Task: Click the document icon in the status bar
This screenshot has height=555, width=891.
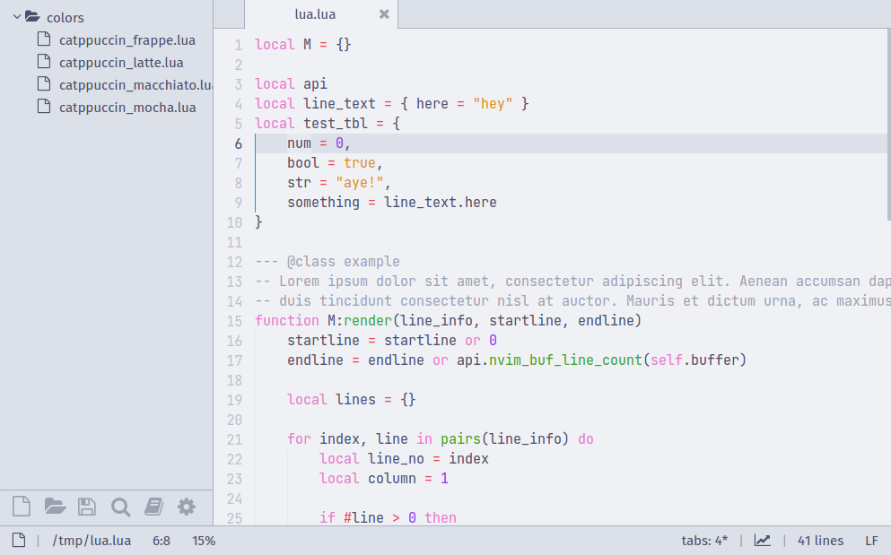Action: pyautogui.click(x=19, y=541)
